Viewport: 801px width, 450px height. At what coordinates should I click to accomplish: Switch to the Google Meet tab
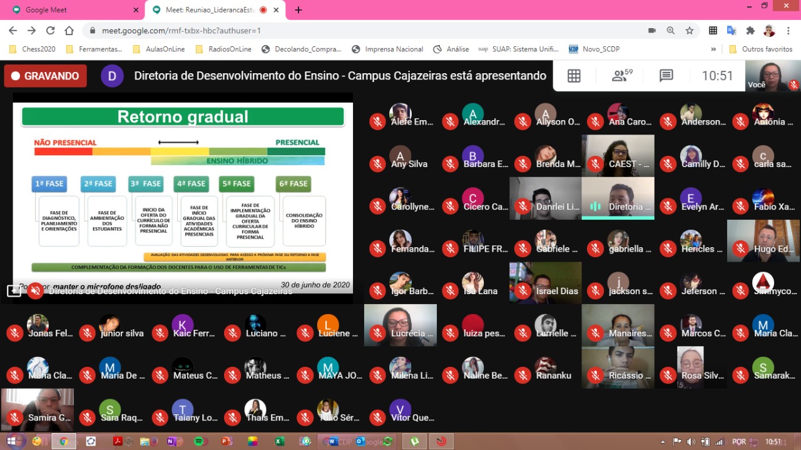tap(69, 10)
